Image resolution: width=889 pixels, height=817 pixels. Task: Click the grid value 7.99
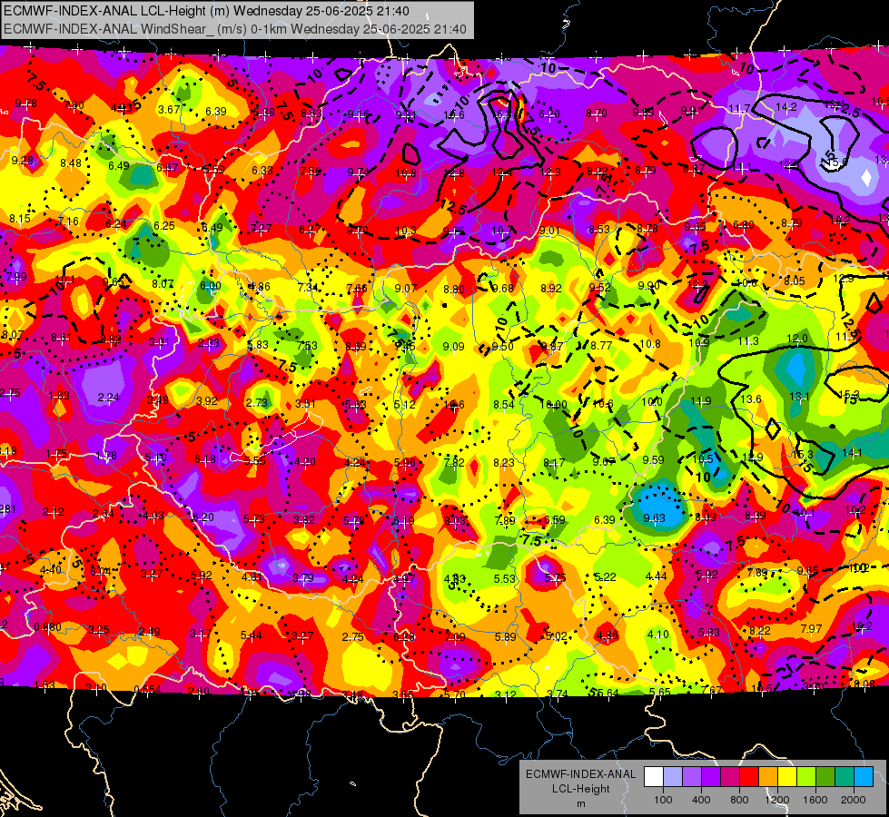click(15, 277)
